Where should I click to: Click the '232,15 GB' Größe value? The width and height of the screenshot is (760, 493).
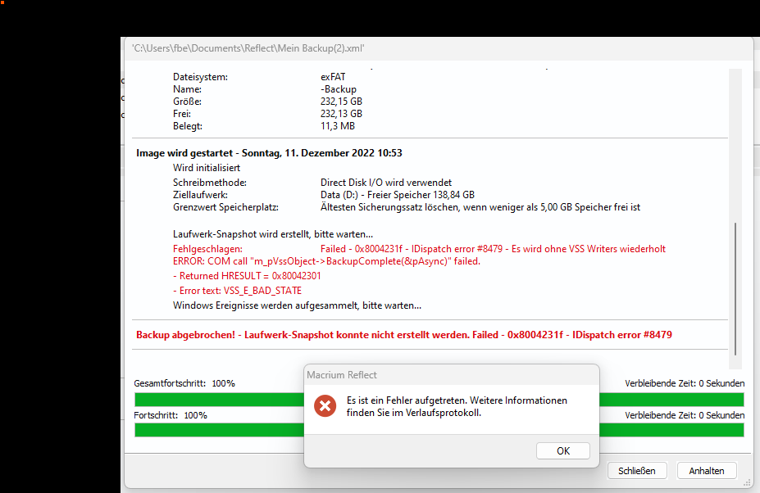pyautogui.click(x=341, y=102)
